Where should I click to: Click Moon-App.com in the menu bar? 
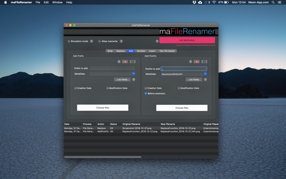tap(258, 3)
